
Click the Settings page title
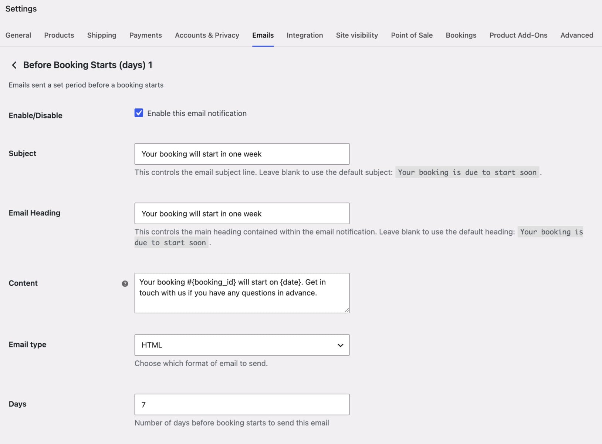pos(21,9)
